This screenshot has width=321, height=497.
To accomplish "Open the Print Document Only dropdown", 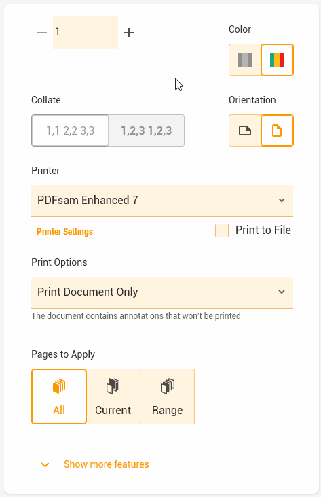I will pyautogui.click(x=162, y=292).
